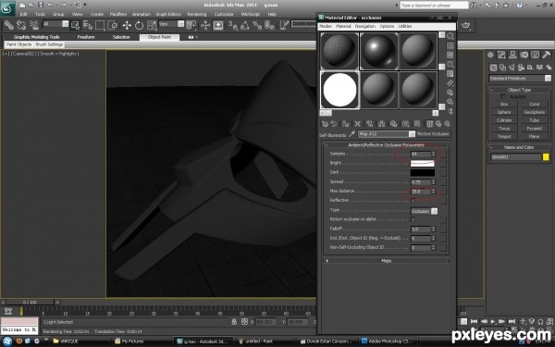This screenshot has height=347, width=555.
Task: Create a GeoSphere primitive
Action: click(534, 112)
